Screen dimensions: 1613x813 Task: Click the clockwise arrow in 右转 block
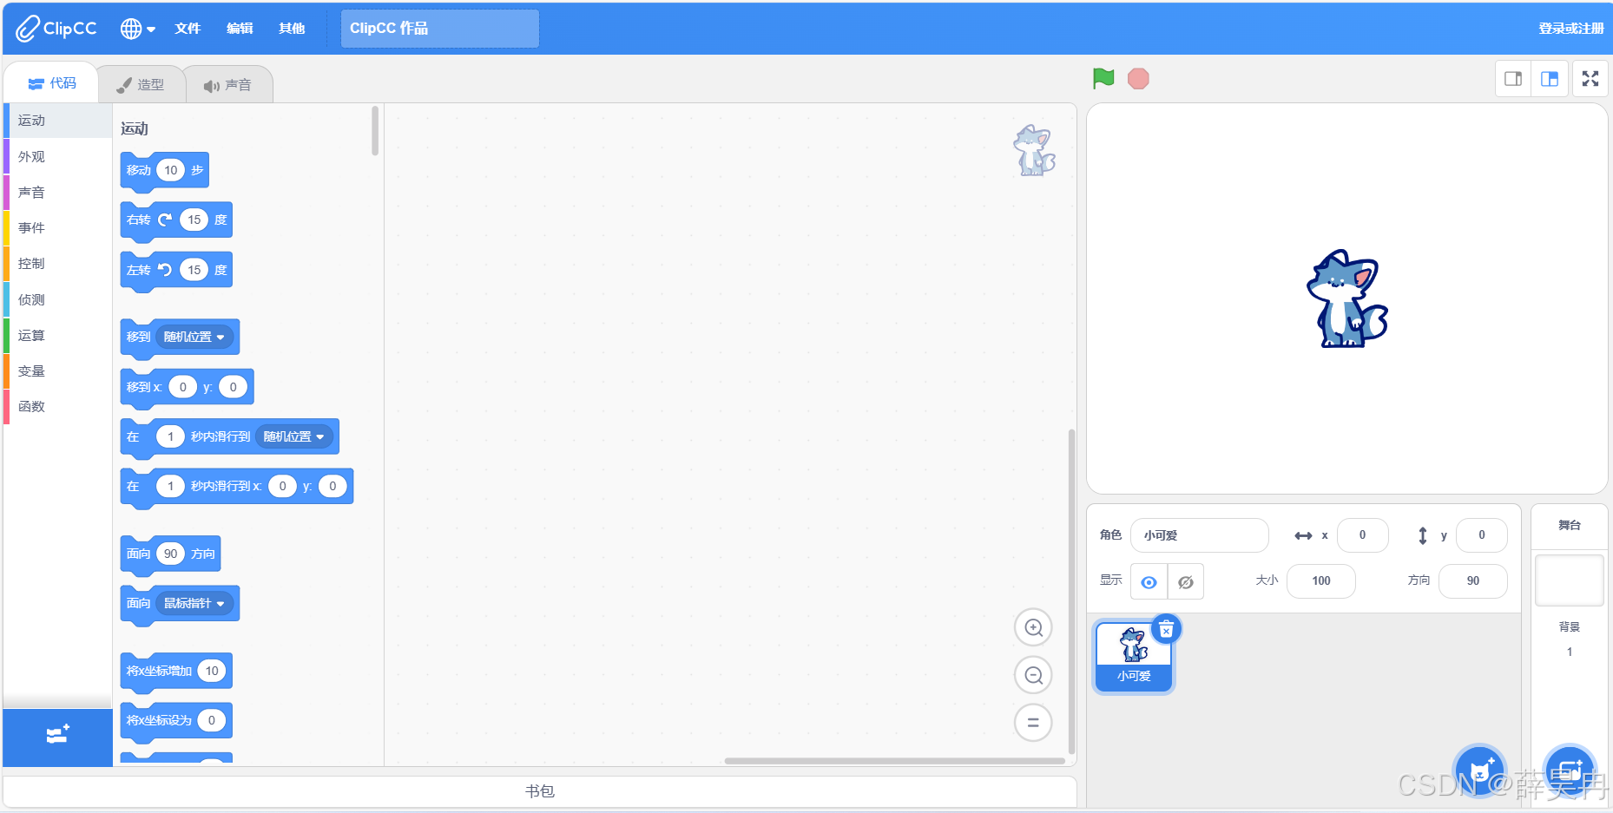pyautogui.click(x=165, y=220)
